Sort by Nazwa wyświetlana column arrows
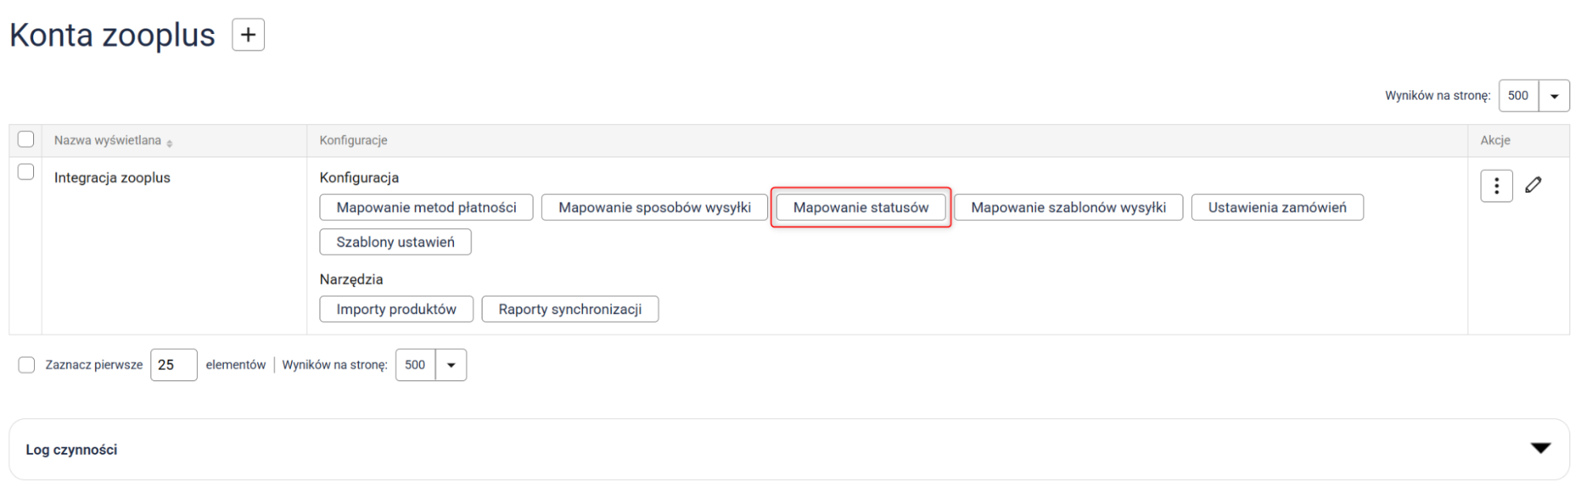1581x491 pixels. (169, 142)
